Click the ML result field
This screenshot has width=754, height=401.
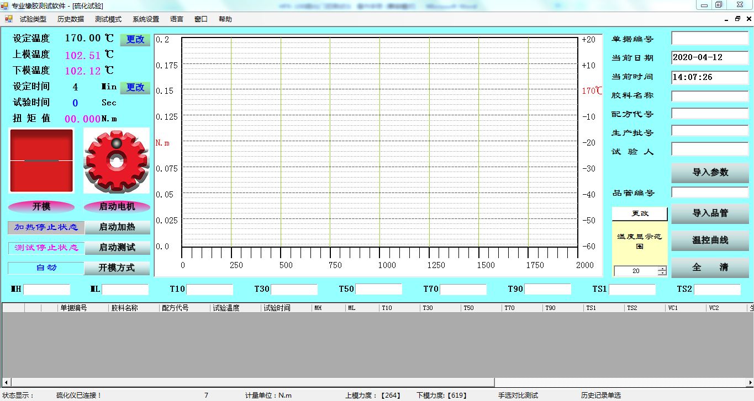point(125,289)
